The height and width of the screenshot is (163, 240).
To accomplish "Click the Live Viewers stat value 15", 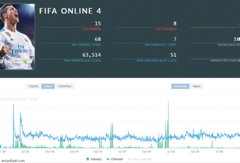I will click(x=98, y=24).
